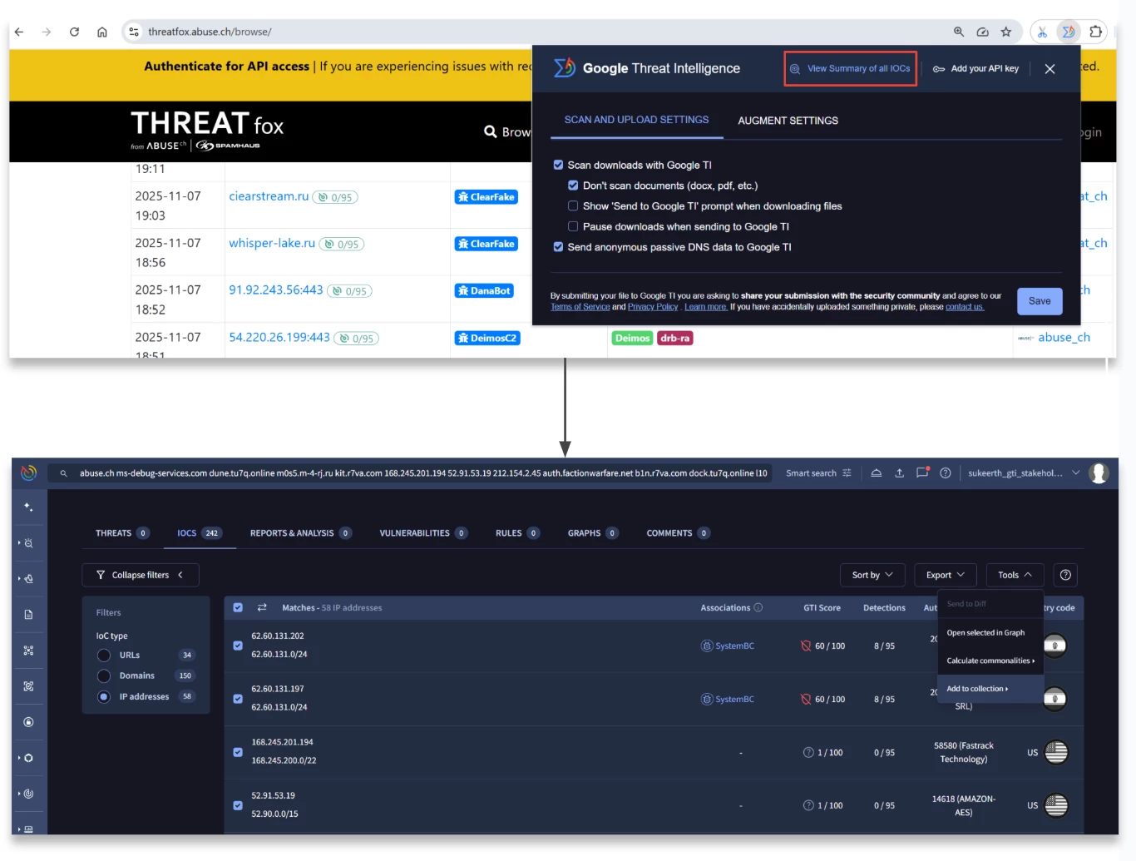
Task: Select IP addresses IoC type filter
Action: pyautogui.click(x=104, y=697)
